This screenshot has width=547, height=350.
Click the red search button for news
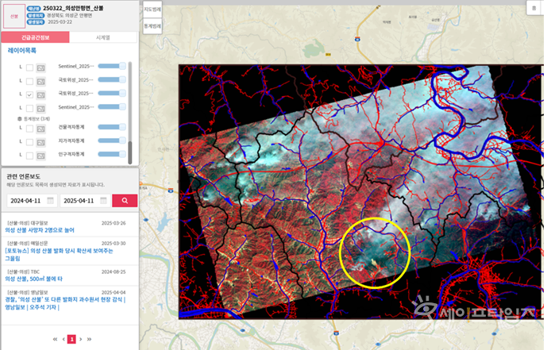[125, 201]
